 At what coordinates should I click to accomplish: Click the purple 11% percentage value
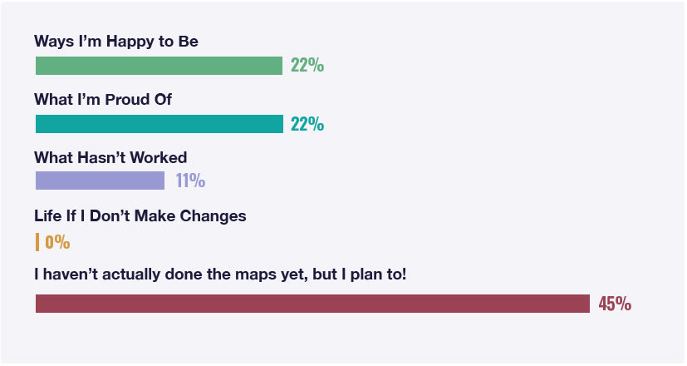(189, 181)
